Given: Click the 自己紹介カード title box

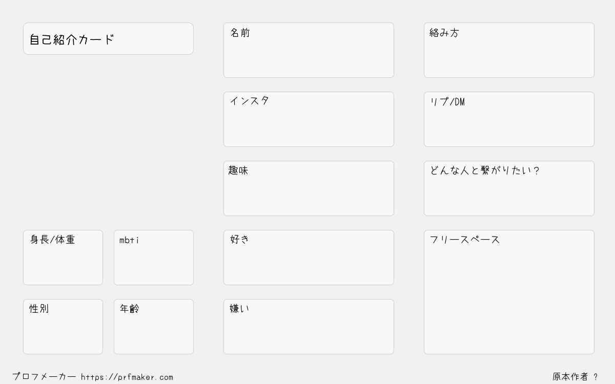Looking at the screenshot, I should (108, 38).
